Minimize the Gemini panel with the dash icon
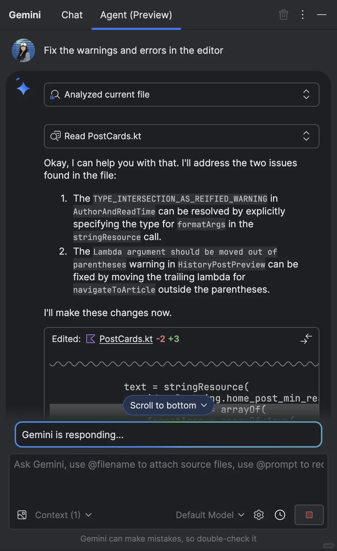Viewport: 337px width, 551px height. pos(321,15)
